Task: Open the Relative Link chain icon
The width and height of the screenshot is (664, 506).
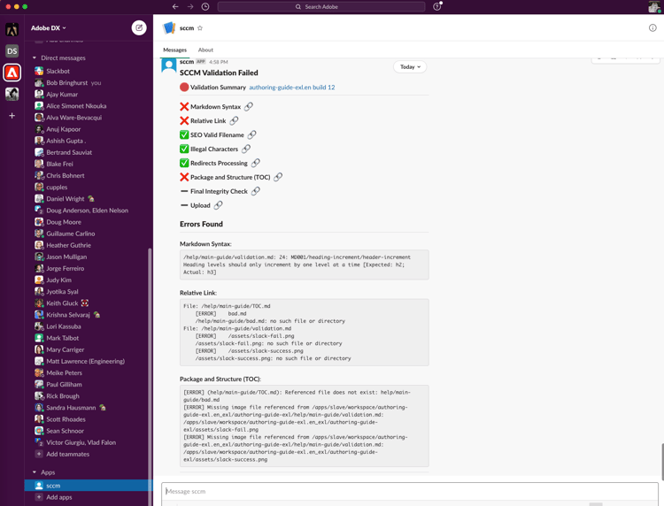Action: (234, 121)
